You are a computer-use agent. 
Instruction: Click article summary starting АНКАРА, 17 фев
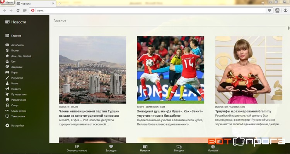[86, 122]
